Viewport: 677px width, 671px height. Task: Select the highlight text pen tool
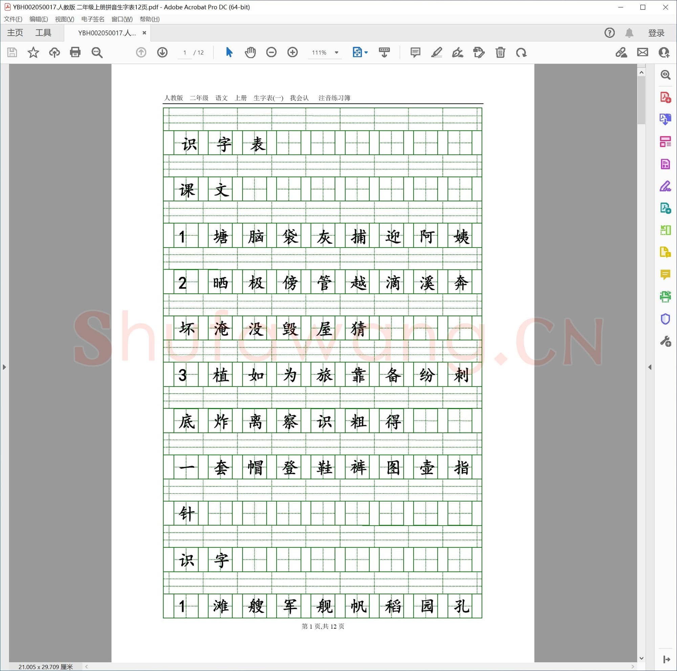point(436,53)
